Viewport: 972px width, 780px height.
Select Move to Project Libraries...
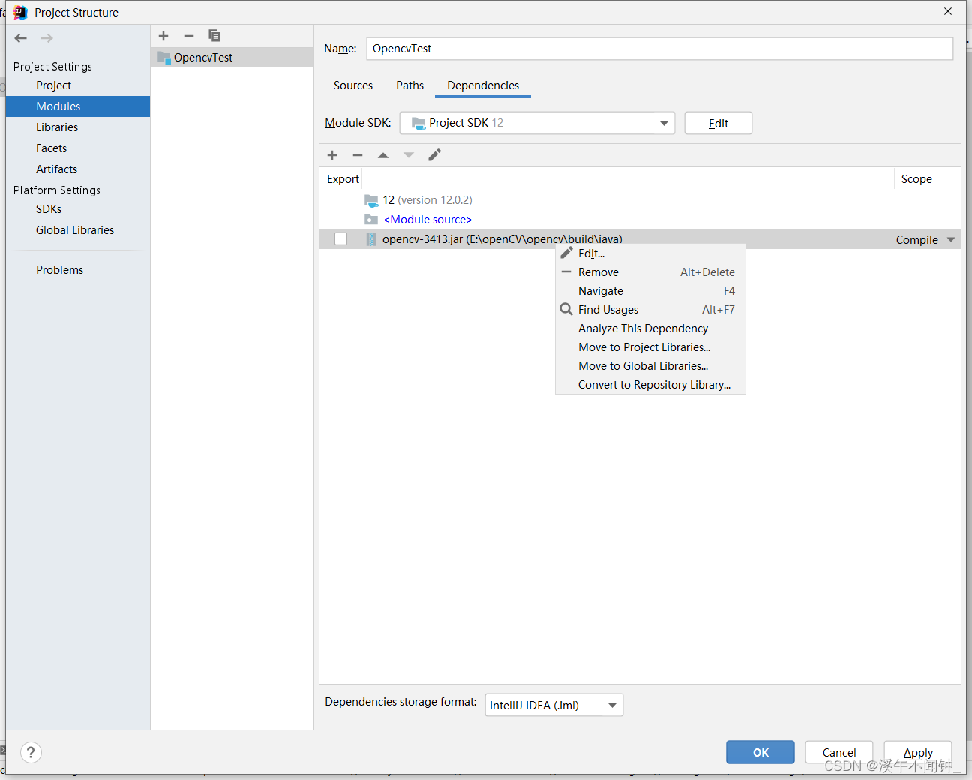(x=650, y=347)
